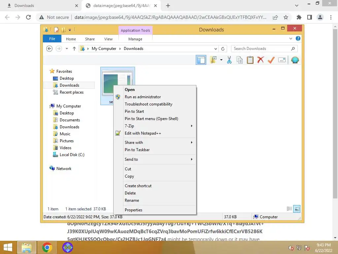This screenshot has height=254, width=338.
Task: Open the Share ribbon tab
Action: [x=90, y=39]
